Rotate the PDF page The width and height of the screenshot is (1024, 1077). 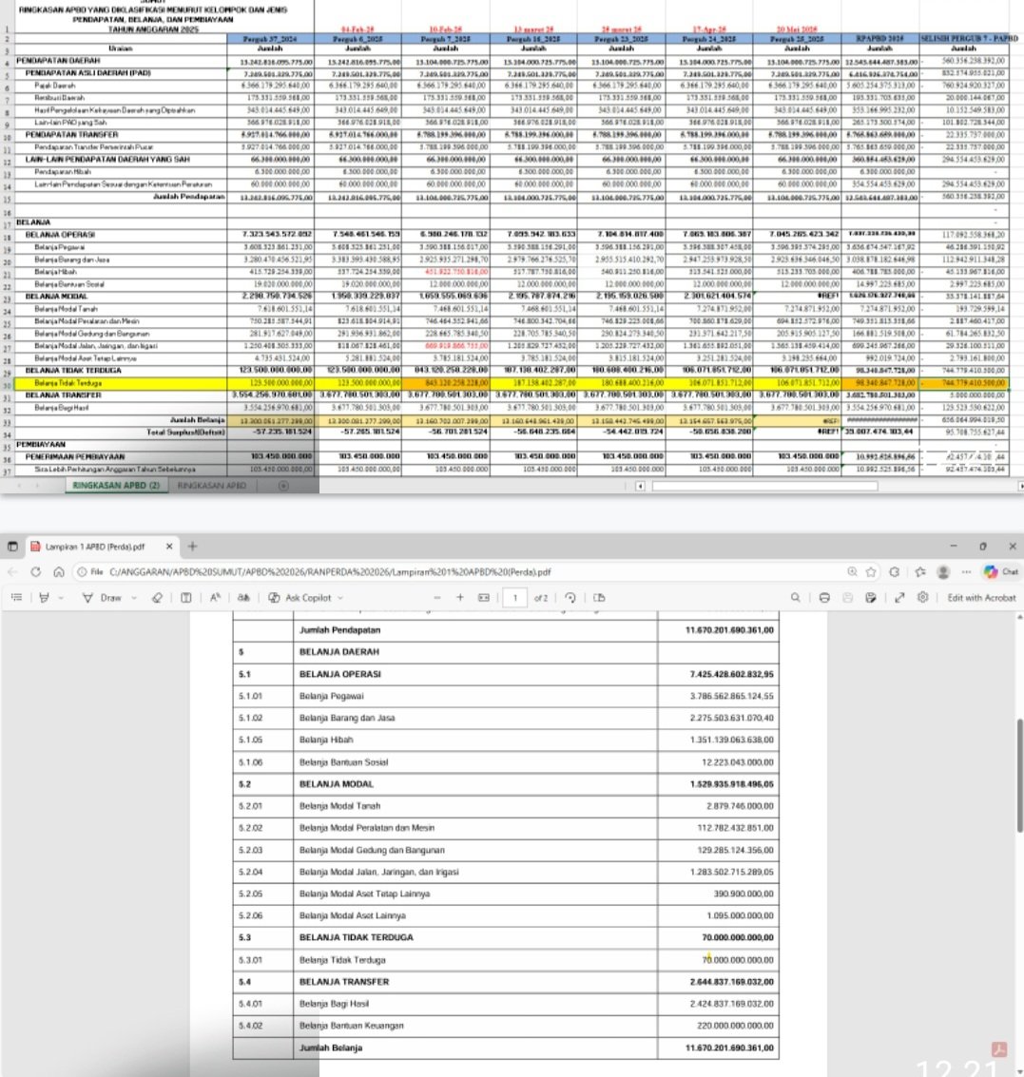pyautogui.click(x=570, y=598)
